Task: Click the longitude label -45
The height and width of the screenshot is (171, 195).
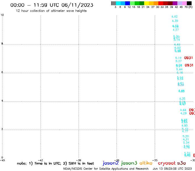Action: point(2,160)
